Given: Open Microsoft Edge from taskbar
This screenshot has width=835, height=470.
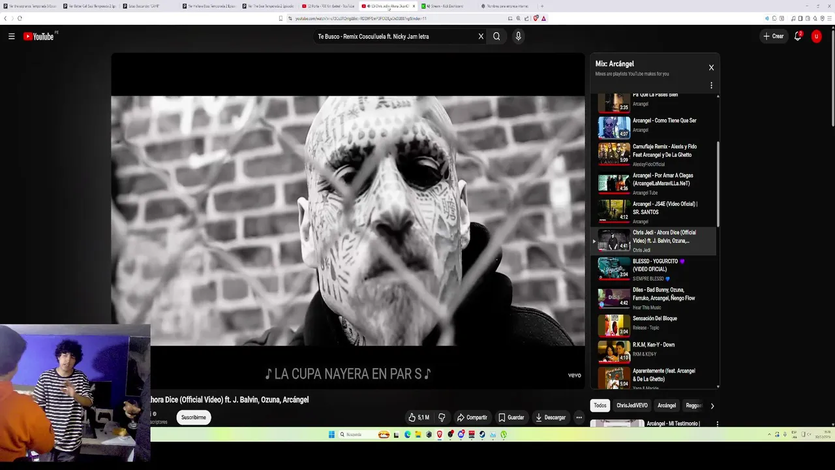Looking at the screenshot, I should coord(407,435).
